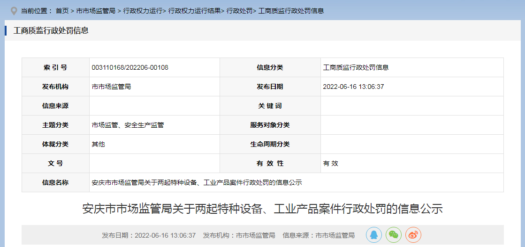
Task: Open 行政处罚 breadcrumb link
Action: 240,11
